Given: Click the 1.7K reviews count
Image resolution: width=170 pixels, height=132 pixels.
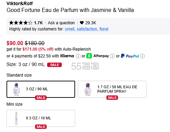Looking at the screenshot, I should click(39, 23).
